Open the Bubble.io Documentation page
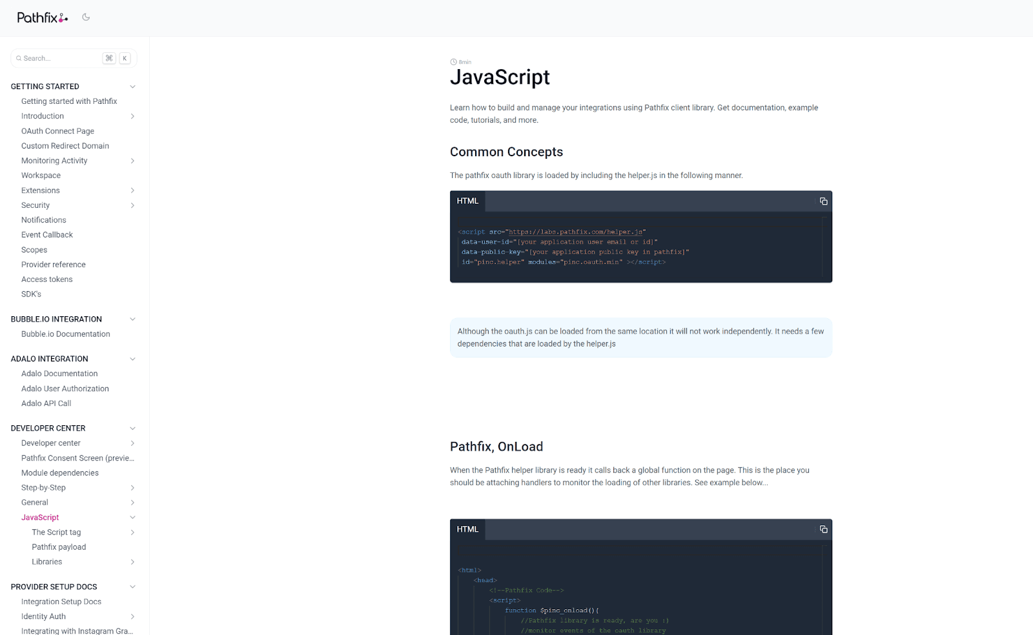The image size is (1033, 635). tap(65, 334)
